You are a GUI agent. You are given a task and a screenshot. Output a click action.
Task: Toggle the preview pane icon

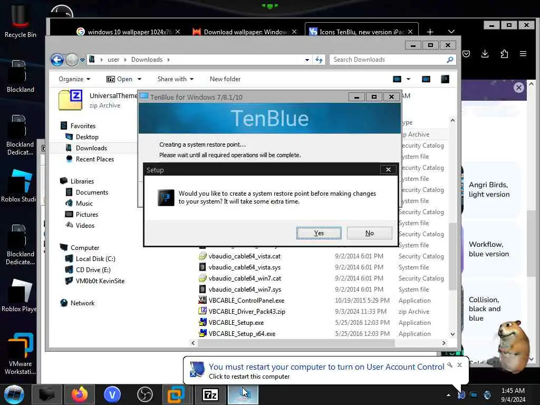click(426, 79)
